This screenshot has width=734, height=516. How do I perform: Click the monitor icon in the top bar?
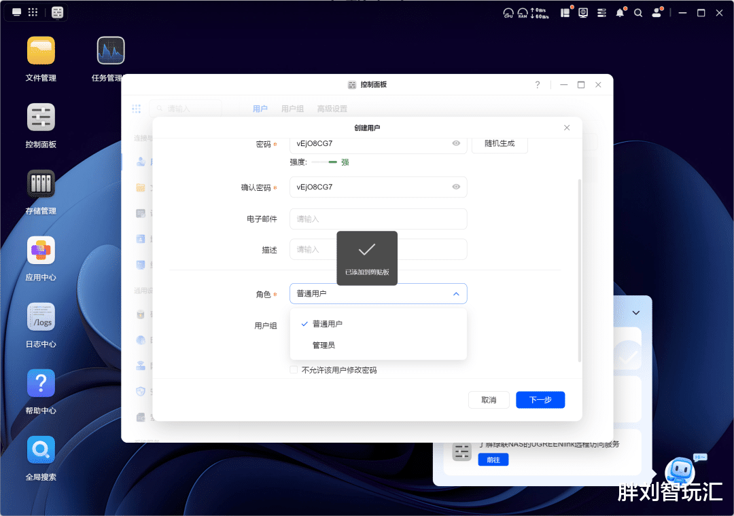point(583,13)
